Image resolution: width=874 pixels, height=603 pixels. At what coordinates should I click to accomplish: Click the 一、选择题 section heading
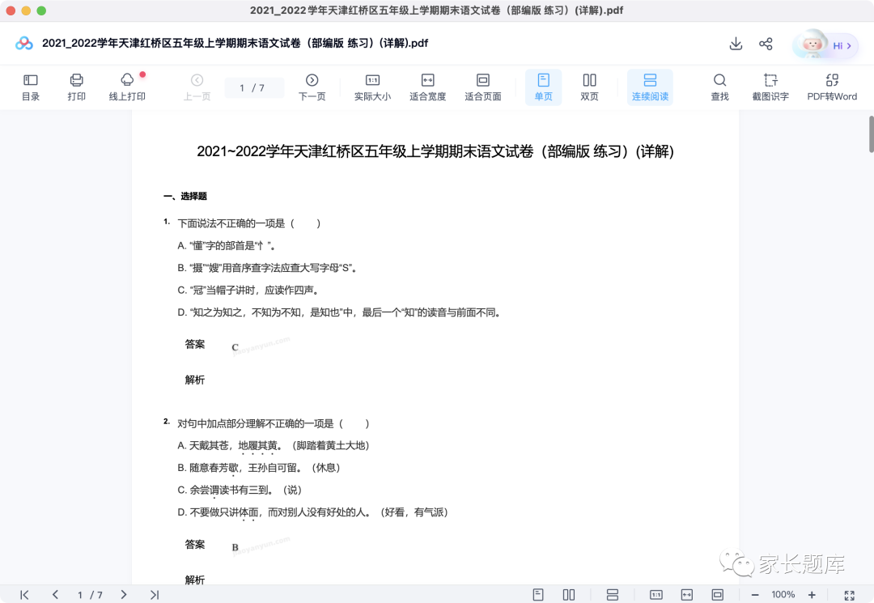pyautogui.click(x=185, y=196)
